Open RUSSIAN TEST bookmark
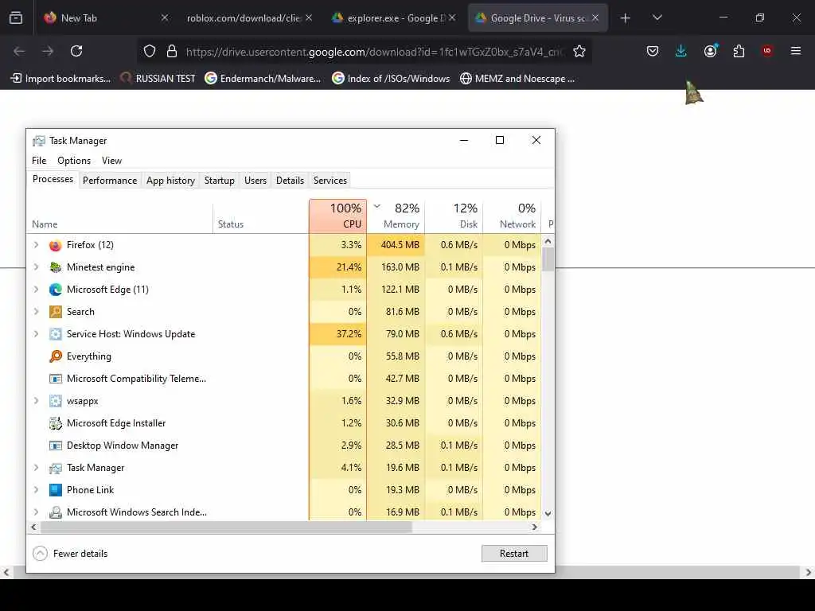Screen dimensions: 815x611 (x=158, y=79)
